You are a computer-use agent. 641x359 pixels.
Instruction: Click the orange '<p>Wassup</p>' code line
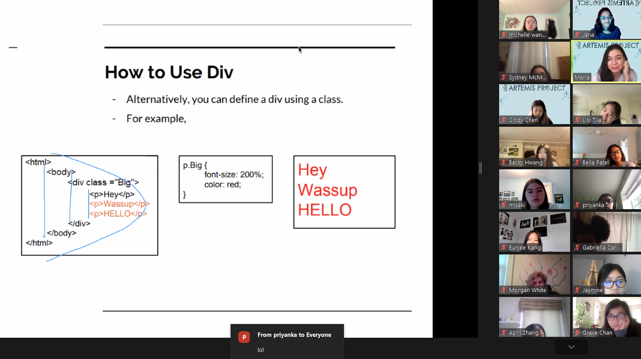tap(119, 204)
